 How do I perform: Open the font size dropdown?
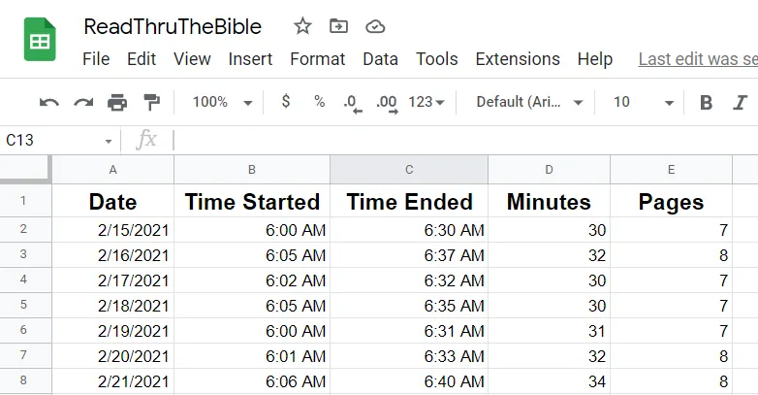click(644, 102)
